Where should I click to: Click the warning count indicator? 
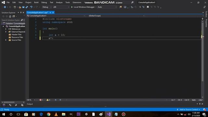48,100
